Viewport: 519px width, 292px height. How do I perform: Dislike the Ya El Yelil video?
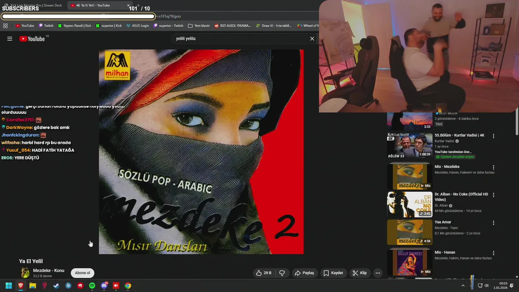282,273
